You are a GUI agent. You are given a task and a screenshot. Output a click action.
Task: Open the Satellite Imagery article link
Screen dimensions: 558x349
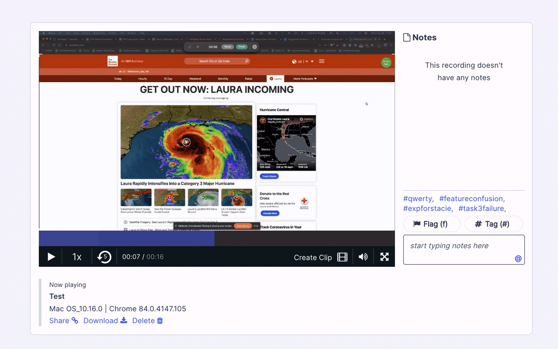[173, 222]
